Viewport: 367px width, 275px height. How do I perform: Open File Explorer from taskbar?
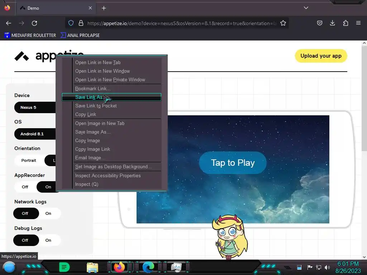click(x=92, y=267)
